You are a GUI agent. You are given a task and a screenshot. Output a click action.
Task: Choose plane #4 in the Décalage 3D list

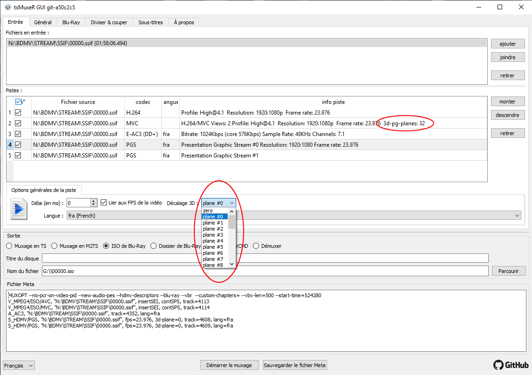[x=215, y=241]
